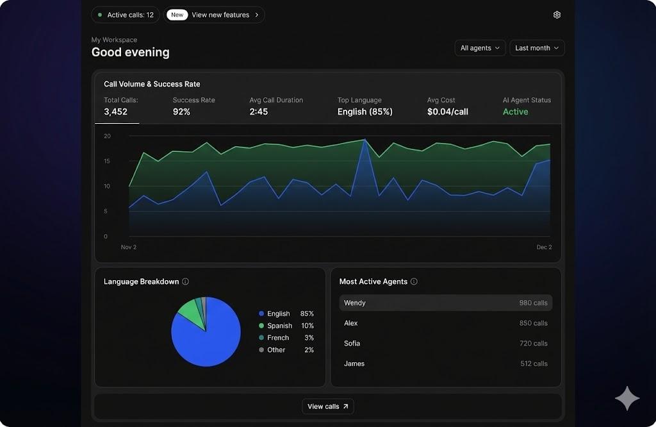Click the Most Active Agents info icon
The image size is (656, 427).
[x=414, y=281]
